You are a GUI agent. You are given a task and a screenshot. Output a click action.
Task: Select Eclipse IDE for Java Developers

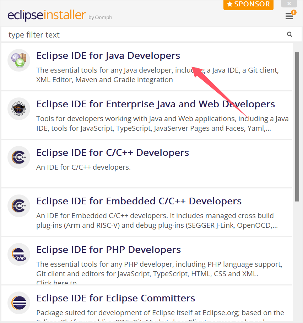108,56
